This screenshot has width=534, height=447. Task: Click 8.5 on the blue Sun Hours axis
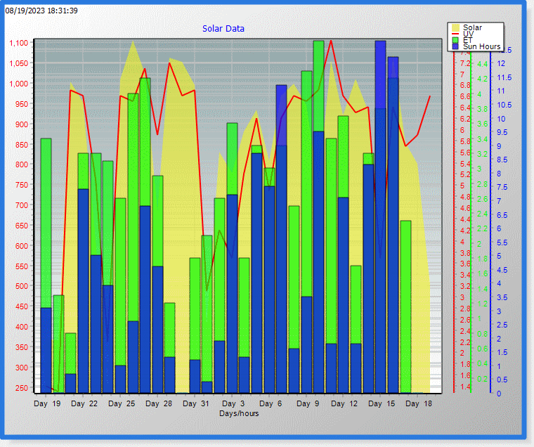coord(502,160)
